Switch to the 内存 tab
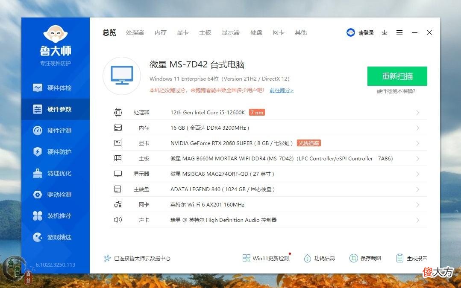The width and height of the screenshot is (461, 288). 161,32
